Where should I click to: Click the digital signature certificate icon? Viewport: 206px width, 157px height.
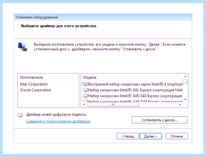(x=20, y=115)
